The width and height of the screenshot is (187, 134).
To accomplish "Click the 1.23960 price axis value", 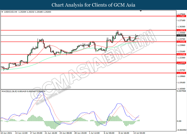I will pos(181,45).
